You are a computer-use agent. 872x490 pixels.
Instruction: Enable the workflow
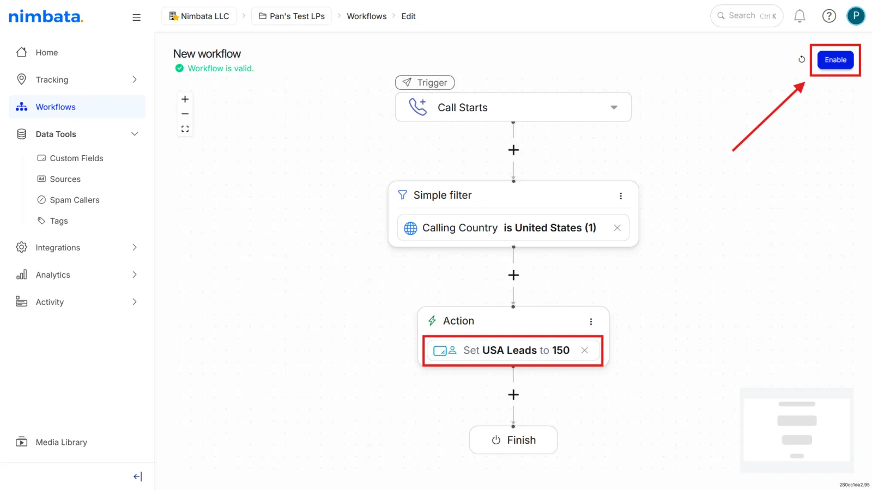835,60
